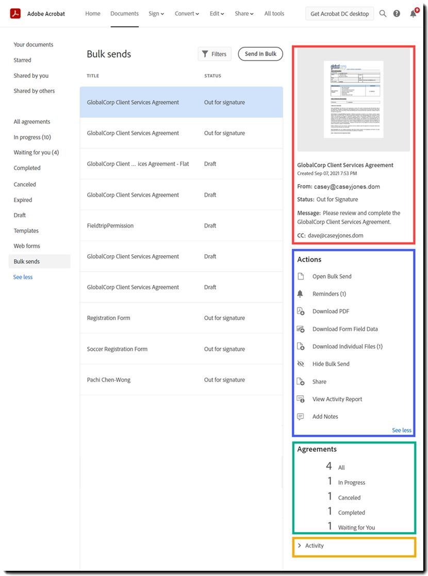This screenshot has height=576, width=428.
Task: Show All 4 agreements count
Action: click(335, 467)
